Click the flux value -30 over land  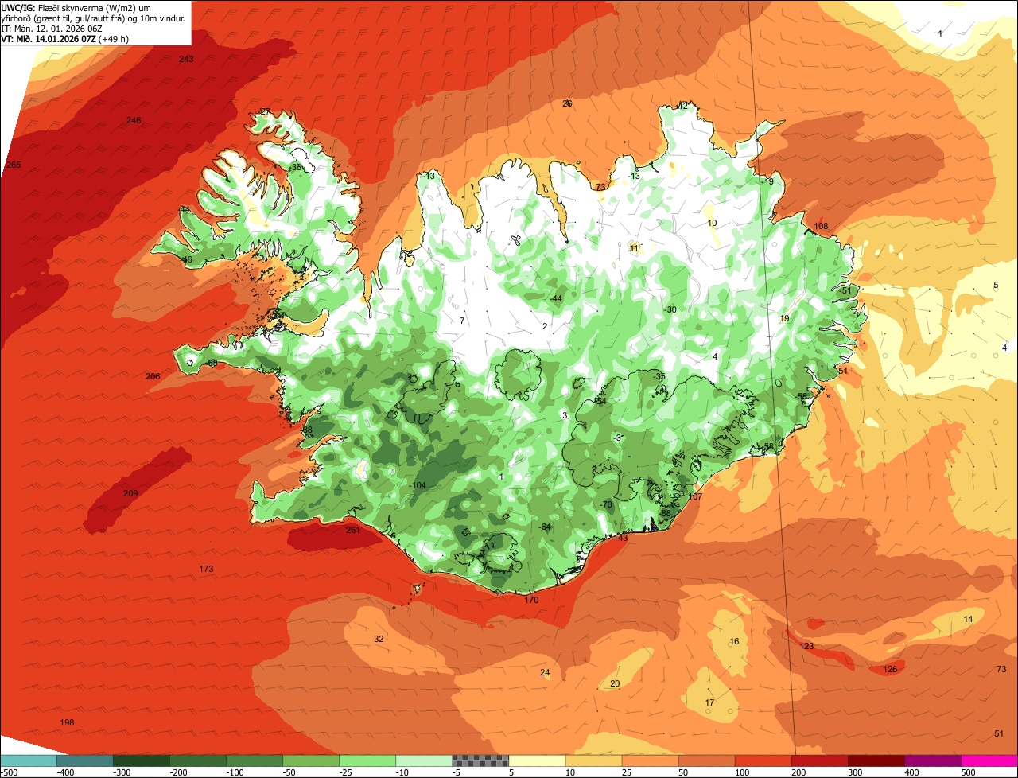point(670,309)
